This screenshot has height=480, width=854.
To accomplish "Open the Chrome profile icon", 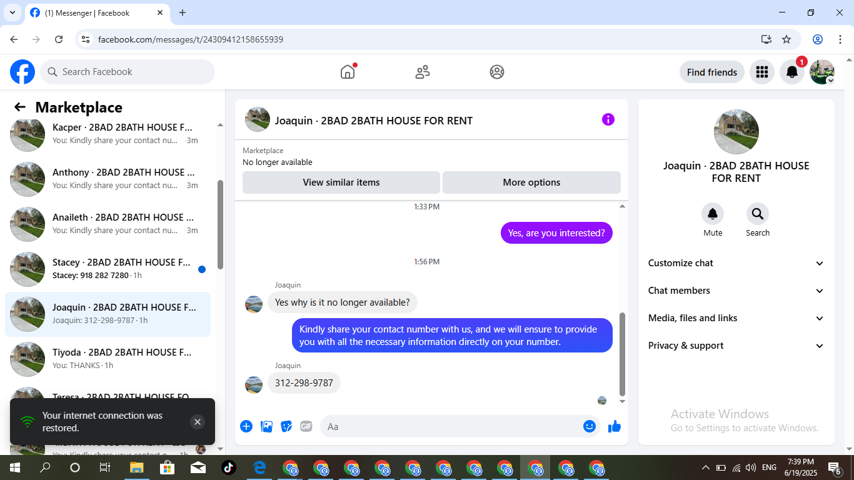I will tap(818, 39).
